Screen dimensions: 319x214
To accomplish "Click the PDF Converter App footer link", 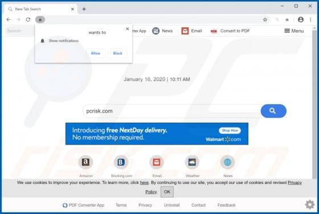I will (x=83, y=205).
